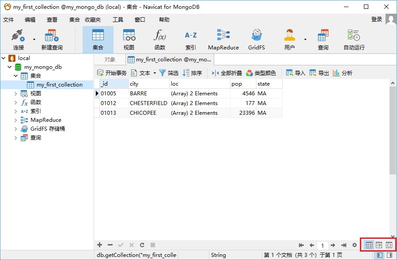Open the Automation (自动运行) toolbar icon
Screen dimensions: 397x260
(x=354, y=39)
